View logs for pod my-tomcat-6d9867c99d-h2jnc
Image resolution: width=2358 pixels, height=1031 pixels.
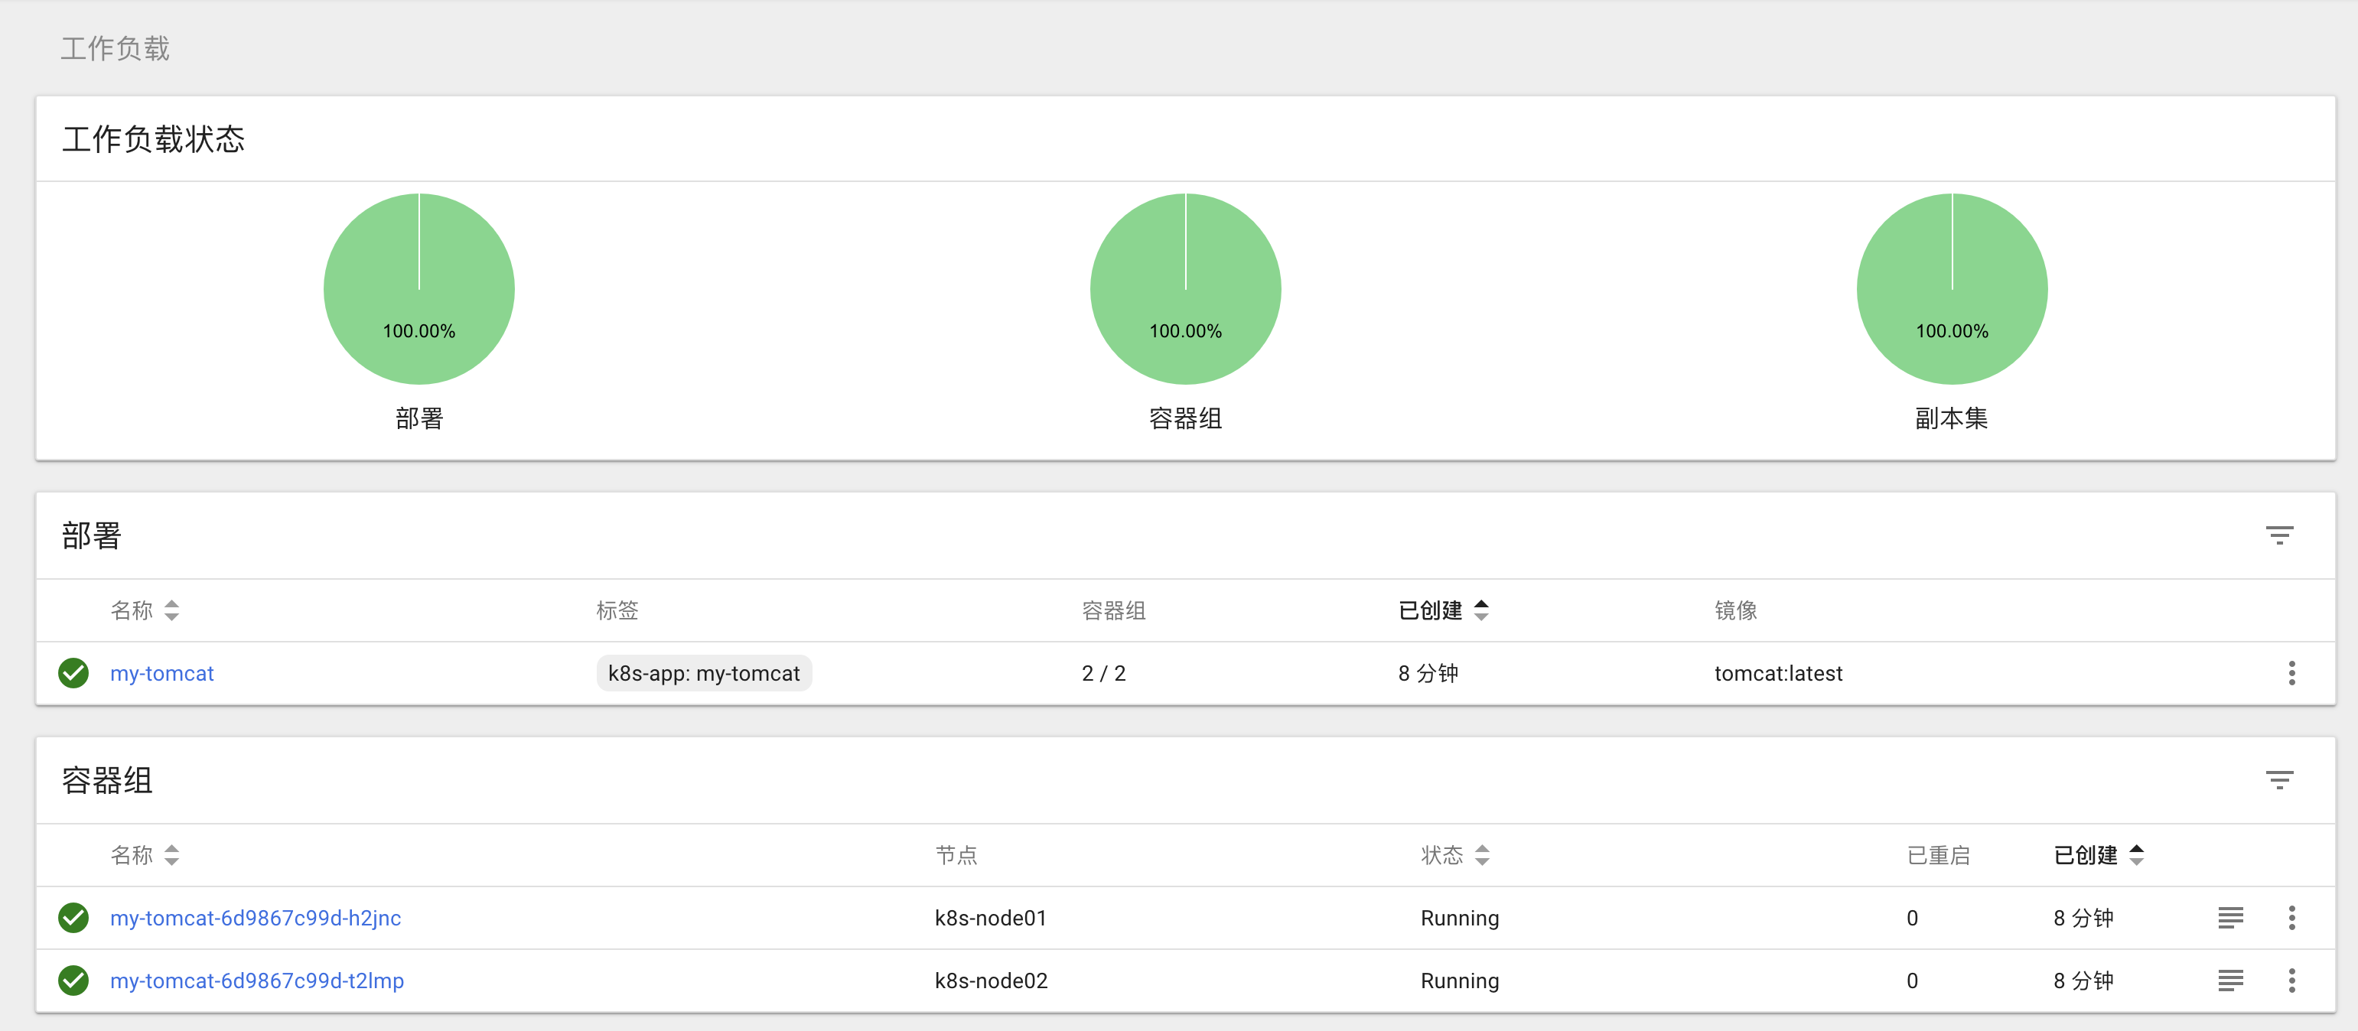(x=2229, y=918)
